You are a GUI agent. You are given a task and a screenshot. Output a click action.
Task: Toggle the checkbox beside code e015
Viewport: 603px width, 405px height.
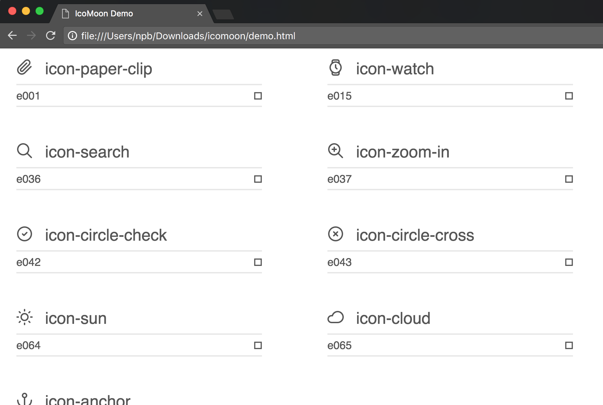(x=569, y=96)
